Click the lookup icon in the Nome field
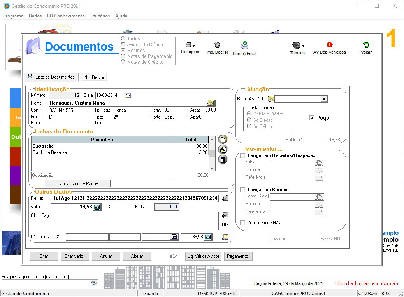404x297 pixels. [x=211, y=103]
